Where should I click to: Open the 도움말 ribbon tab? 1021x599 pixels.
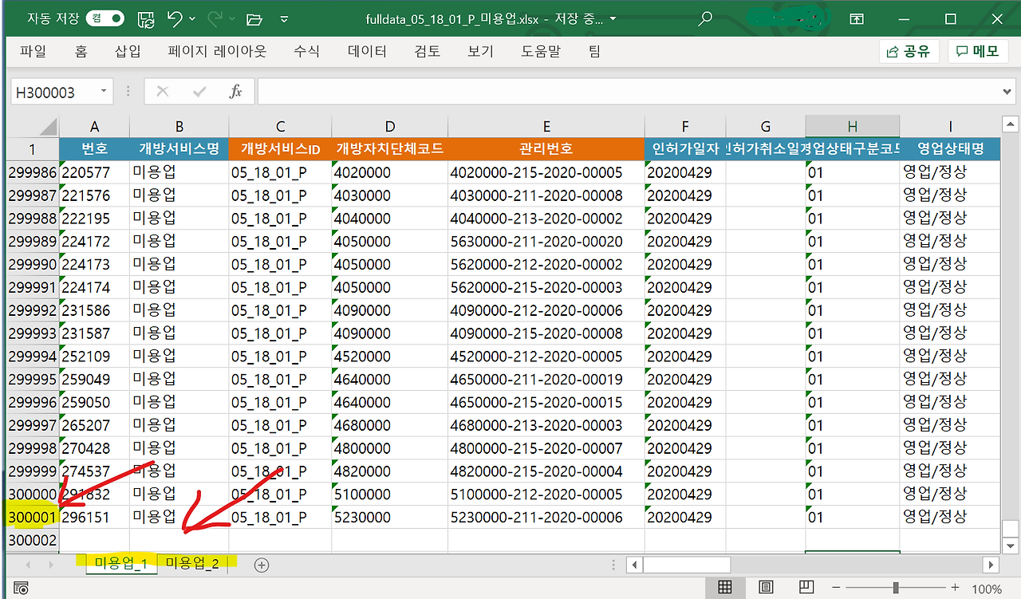[x=541, y=52]
